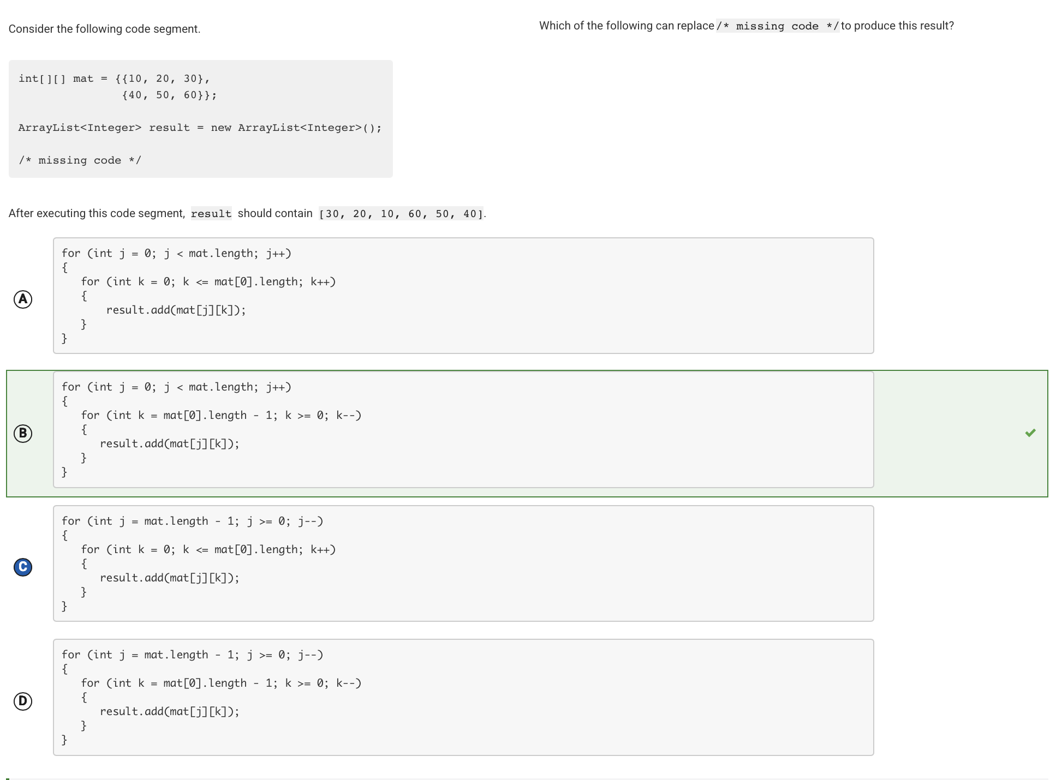Click option A's code box
Viewport: 1062px width, 780px height.
(x=463, y=295)
